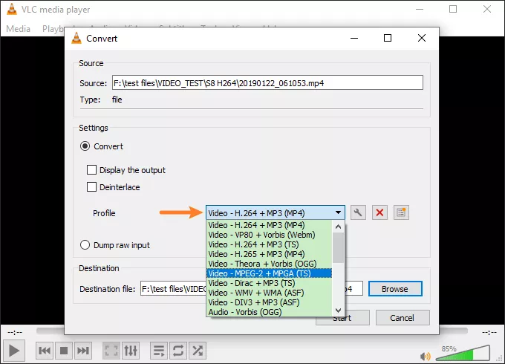The width and height of the screenshot is (505, 364).
Task: Click the remaining time label
Action: point(489,332)
